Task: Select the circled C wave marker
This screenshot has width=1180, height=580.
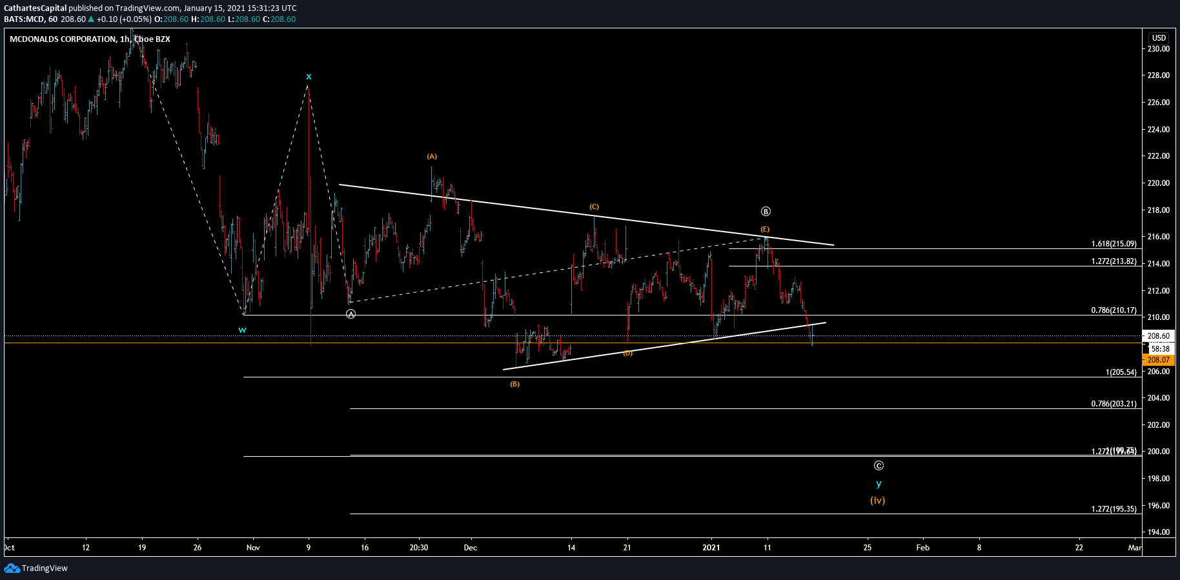Action: coord(879,466)
